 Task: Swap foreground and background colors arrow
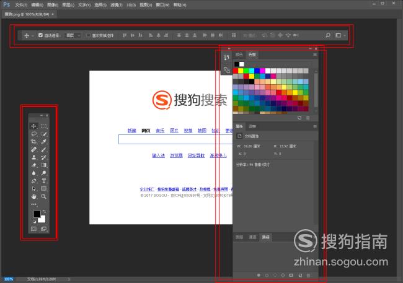pyautogui.click(x=44, y=211)
